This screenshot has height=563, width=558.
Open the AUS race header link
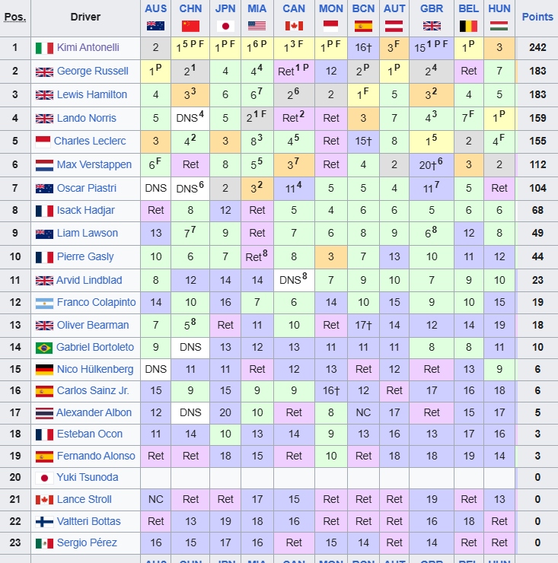pyautogui.click(x=155, y=8)
